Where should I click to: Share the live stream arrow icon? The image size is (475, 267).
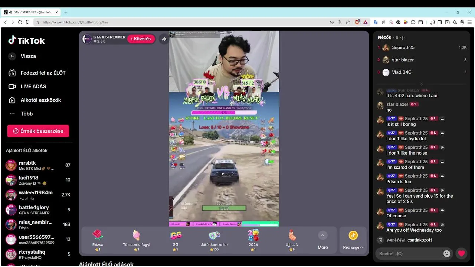pyautogui.click(x=164, y=39)
